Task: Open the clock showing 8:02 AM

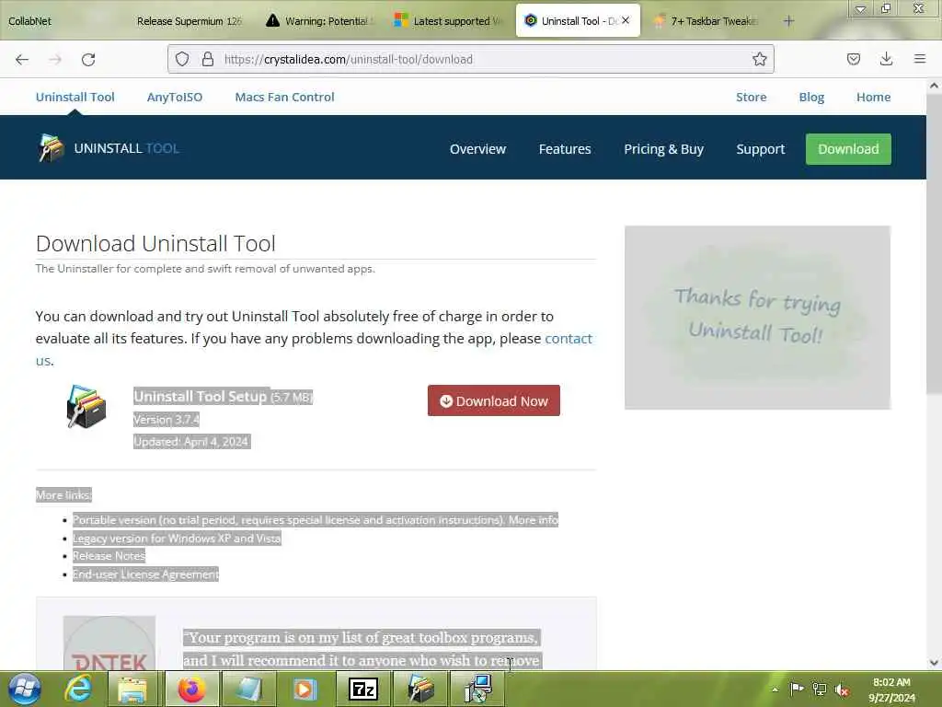Action: (x=891, y=690)
